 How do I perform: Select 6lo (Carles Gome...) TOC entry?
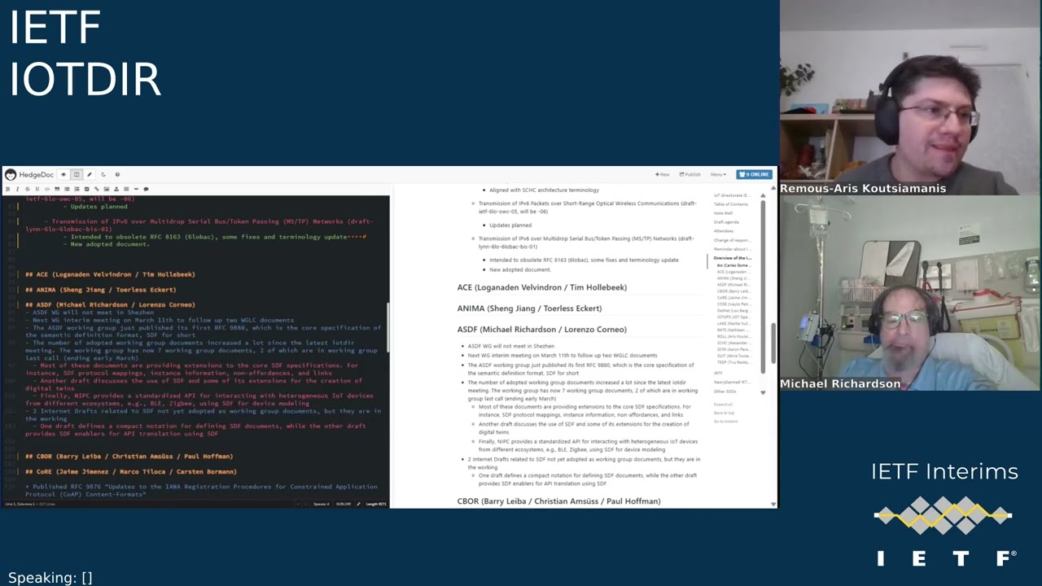pyautogui.click(x=733, y=265)
